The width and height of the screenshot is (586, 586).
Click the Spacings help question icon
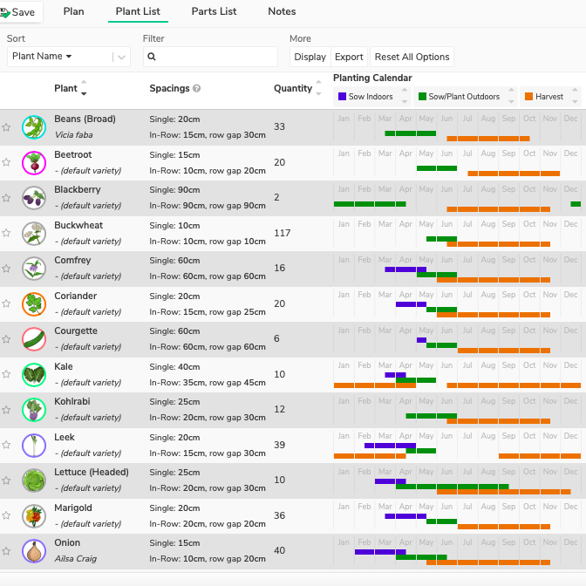197,89
